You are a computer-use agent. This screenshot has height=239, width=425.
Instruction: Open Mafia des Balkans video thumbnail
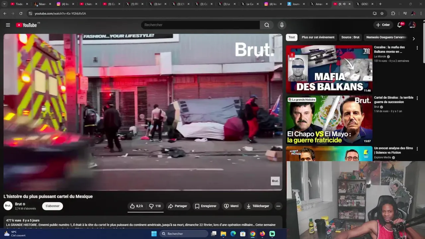329,69
